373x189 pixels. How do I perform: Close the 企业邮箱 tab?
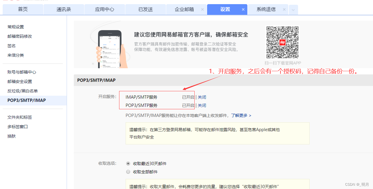[202, 9]
